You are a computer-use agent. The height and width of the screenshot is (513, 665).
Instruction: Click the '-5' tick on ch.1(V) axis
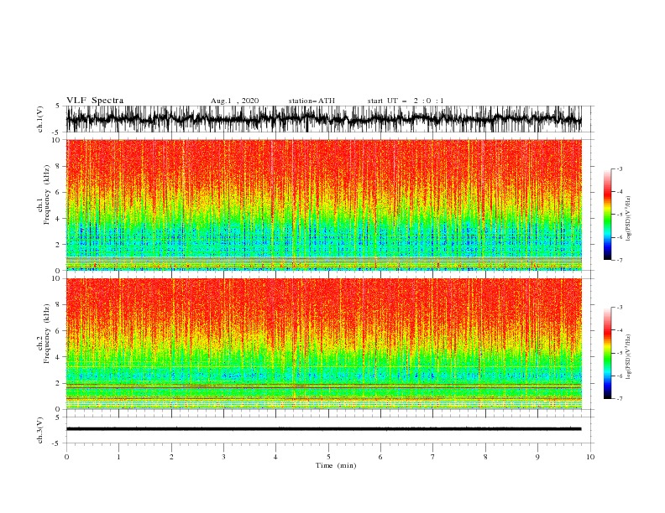(57, 132)
